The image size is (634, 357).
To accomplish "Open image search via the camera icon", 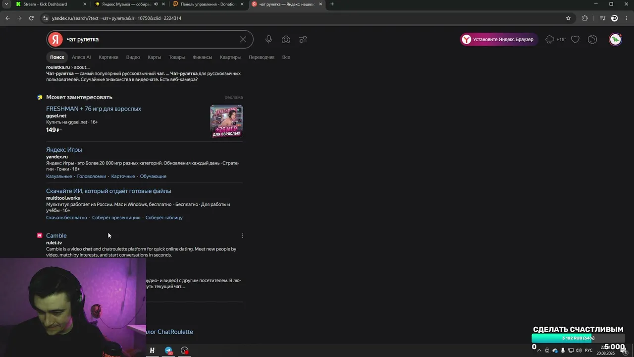I will coord(286,39).
